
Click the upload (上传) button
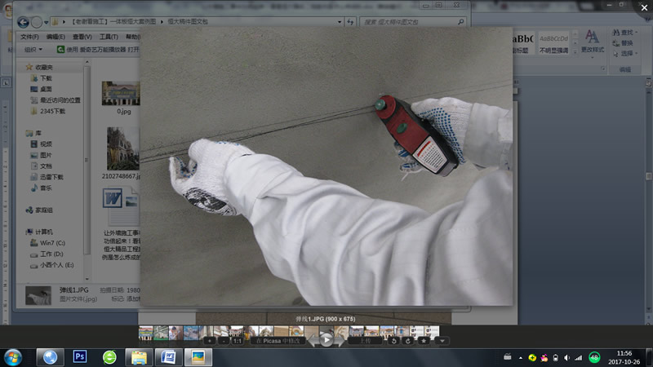click(366, 340)
